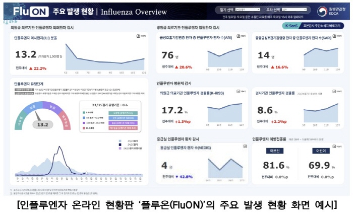
Task: Click the green 8.6 이하 legend swatch
Action: [x=84, y=113]
